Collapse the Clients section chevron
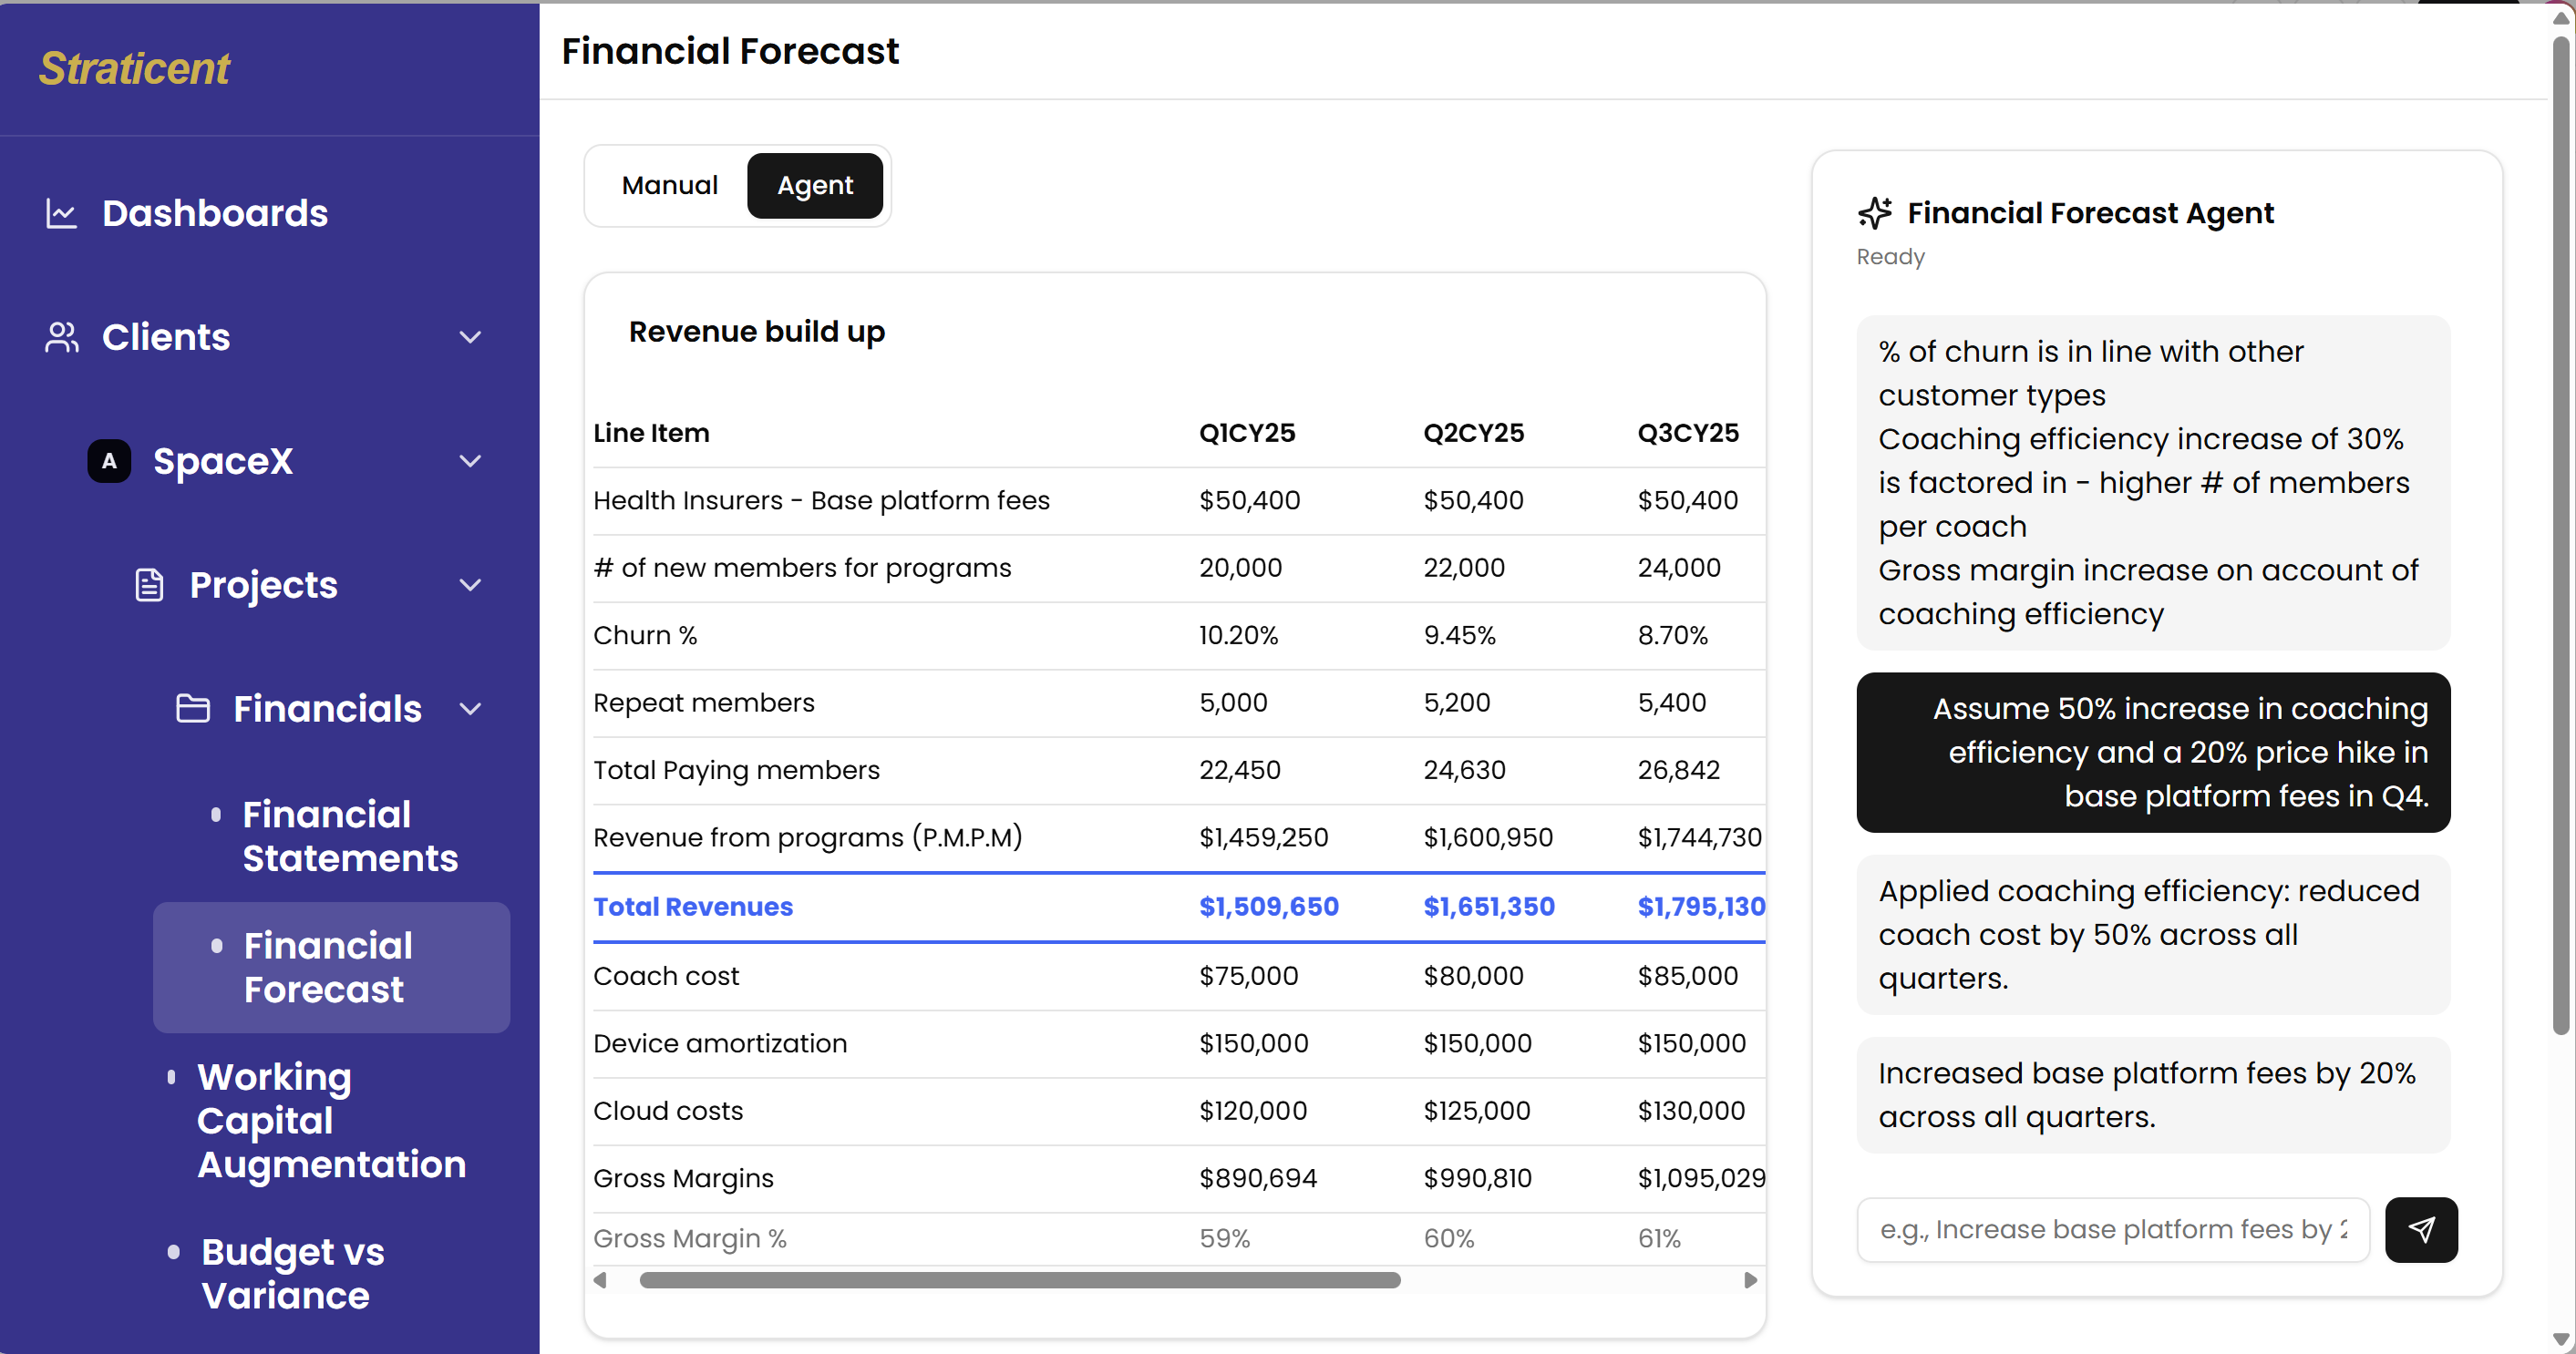The width and height of the screenshot is (2576, 1354). pyautogui.click(x=470, y=337)
